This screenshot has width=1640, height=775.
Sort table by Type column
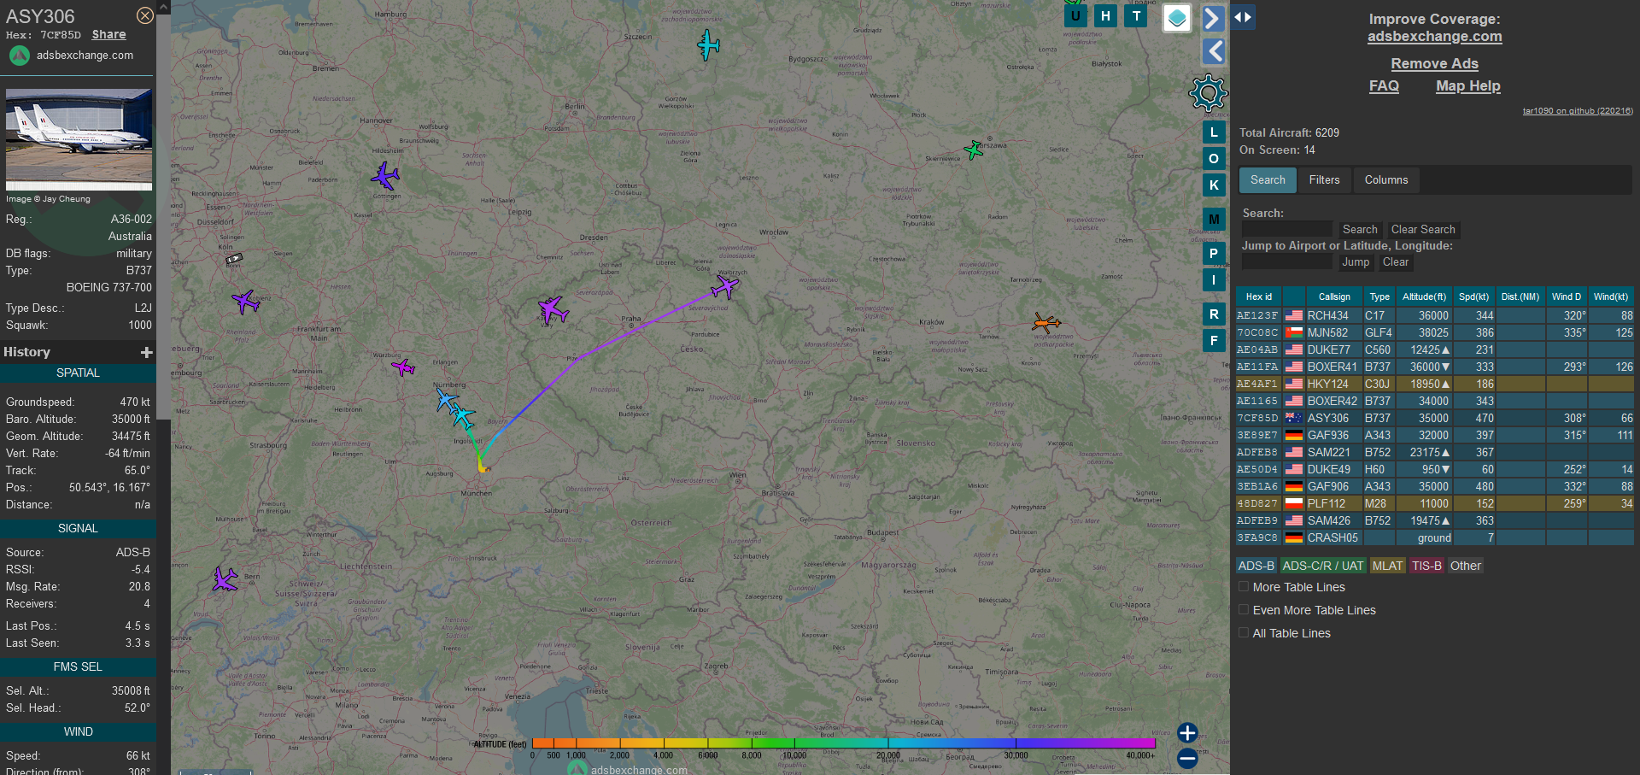1379,296
